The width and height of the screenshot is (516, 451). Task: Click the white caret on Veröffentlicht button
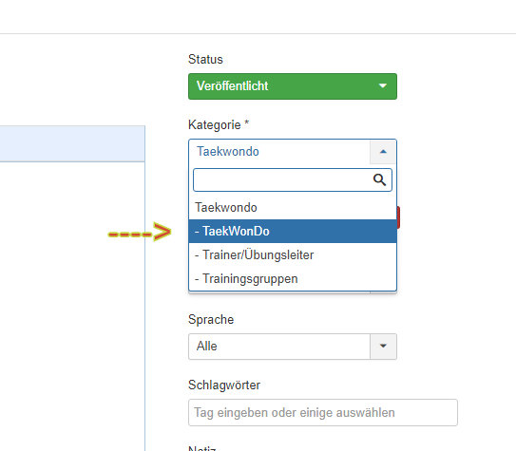(382, 86)
